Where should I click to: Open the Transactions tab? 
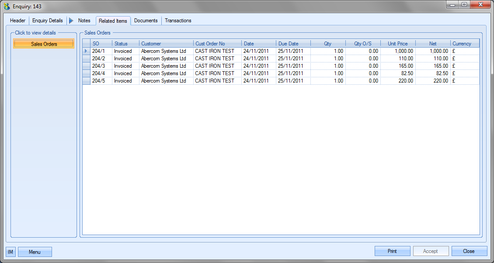point(178,21)
